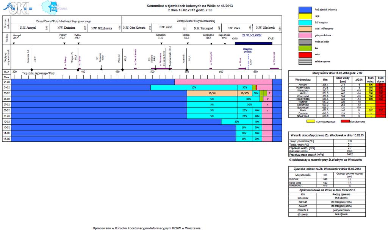
Task: Click the dark blue ZB. Włocławek reservoir bar
Action: (x=253, y=43)
